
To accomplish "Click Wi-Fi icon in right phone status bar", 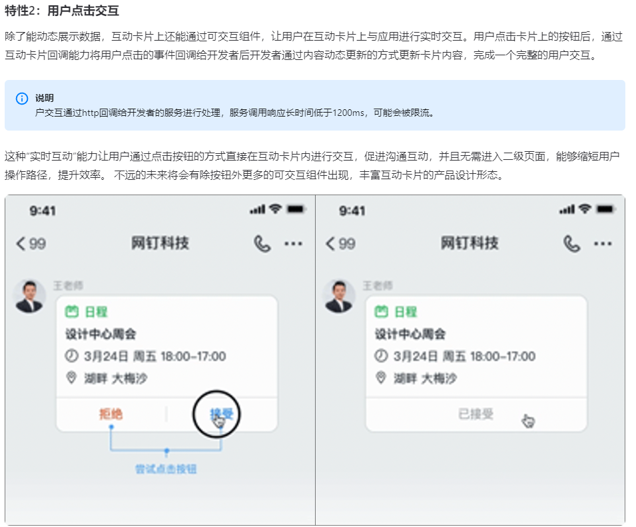I will tap(585, 209).
